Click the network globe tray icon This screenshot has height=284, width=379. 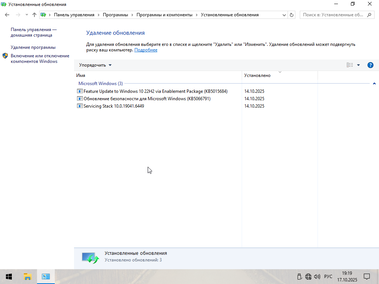[308, 277]
